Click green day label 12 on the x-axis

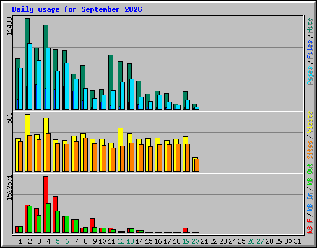tap(121, 241)
